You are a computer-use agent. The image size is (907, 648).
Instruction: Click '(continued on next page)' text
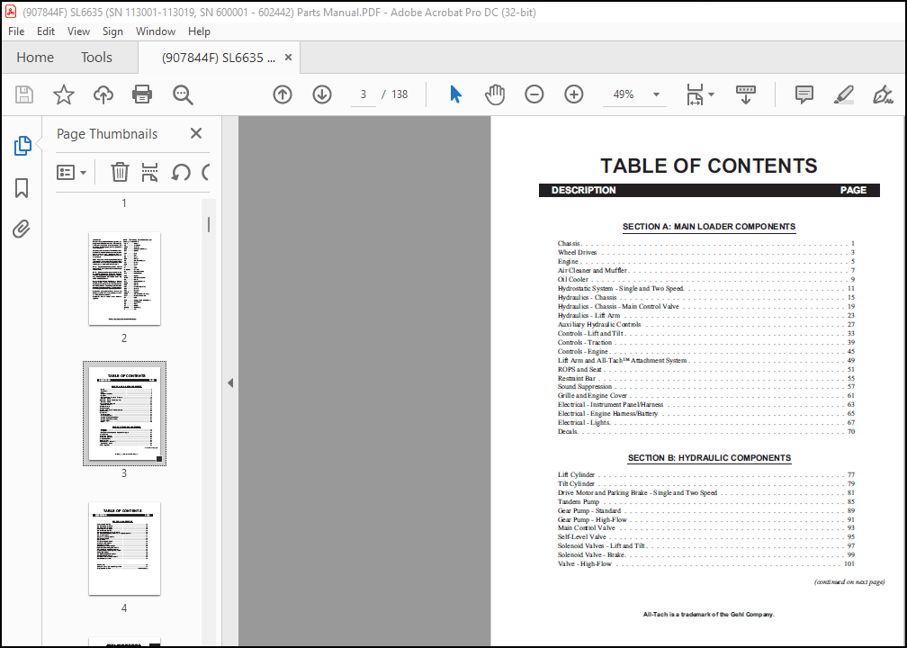point(849,582)
